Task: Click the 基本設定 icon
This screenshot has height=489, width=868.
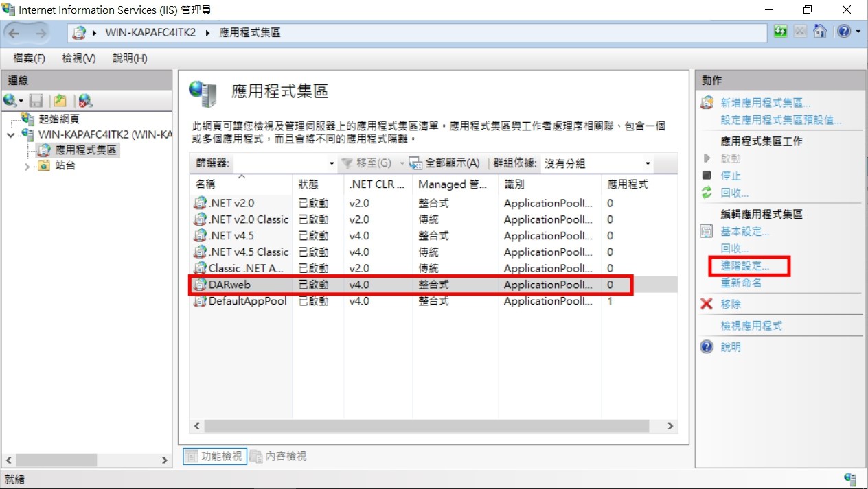Action: [x=707, y=232]
